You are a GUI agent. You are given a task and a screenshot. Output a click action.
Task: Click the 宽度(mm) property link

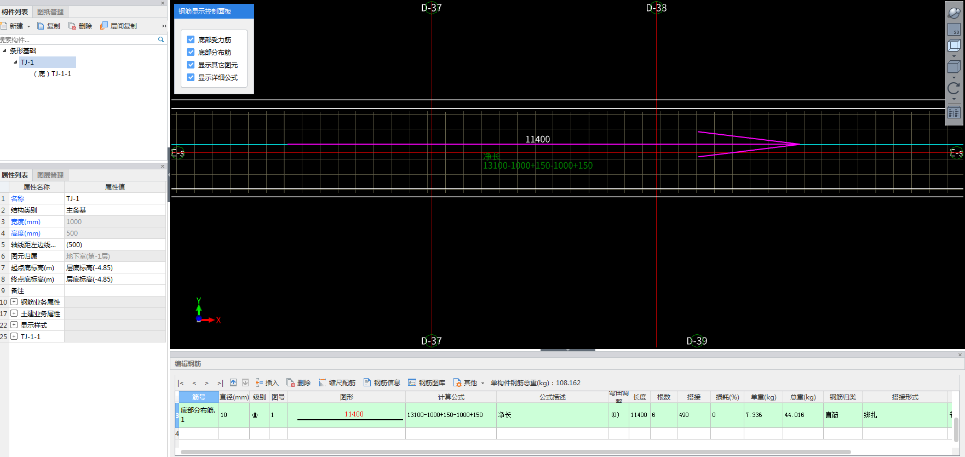coord(26,222)
